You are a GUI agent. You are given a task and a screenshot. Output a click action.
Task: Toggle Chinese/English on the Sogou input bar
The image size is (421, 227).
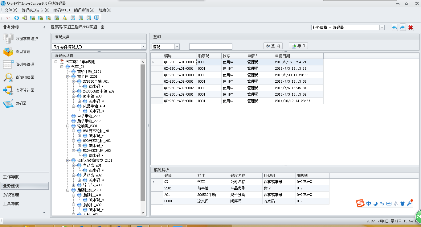tap(369, 203)
